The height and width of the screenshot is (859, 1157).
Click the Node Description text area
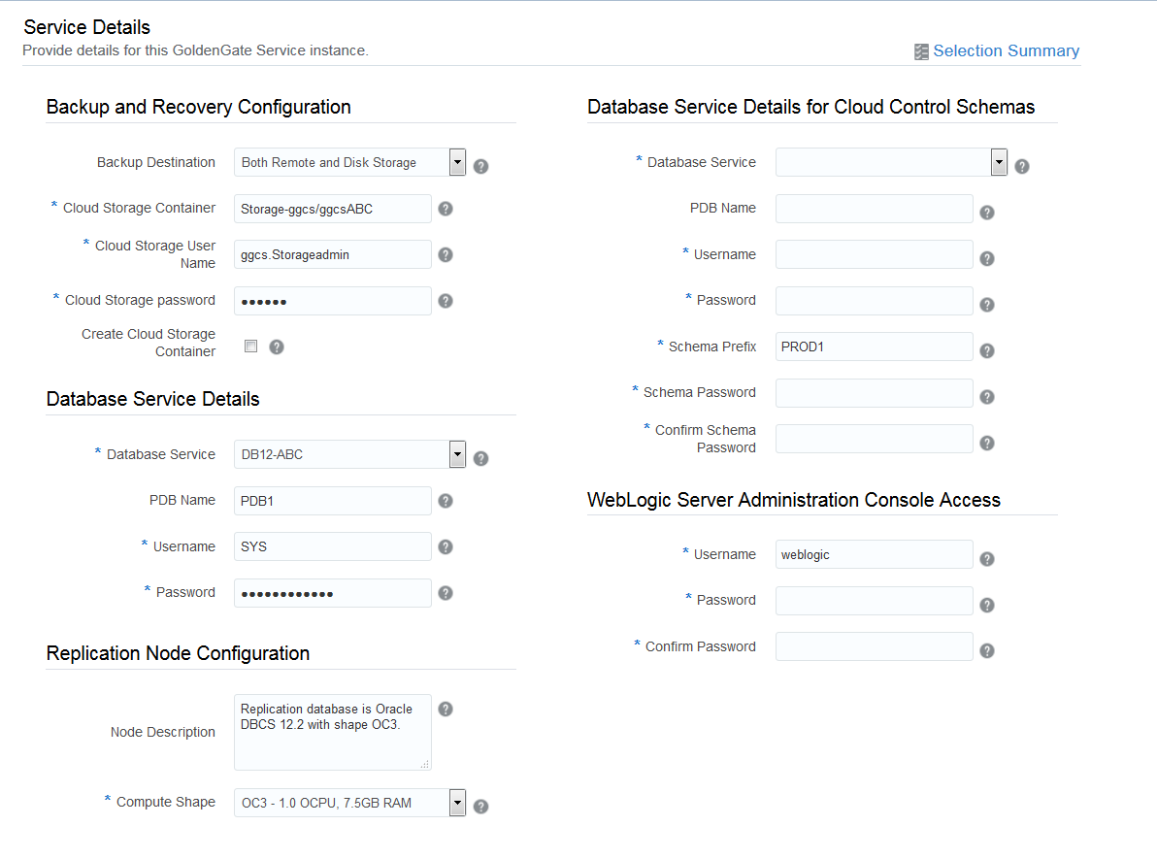pos(332,733)
